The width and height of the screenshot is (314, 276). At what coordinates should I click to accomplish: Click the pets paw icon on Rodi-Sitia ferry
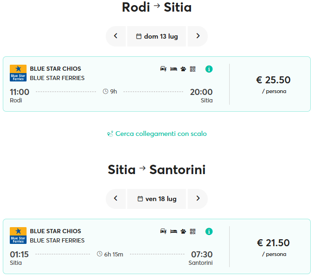183,69
